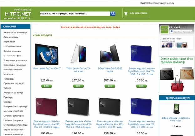The image size is (195, 136).
Task: Click the Facebook icon in the widget
Action: coord(172,31)
